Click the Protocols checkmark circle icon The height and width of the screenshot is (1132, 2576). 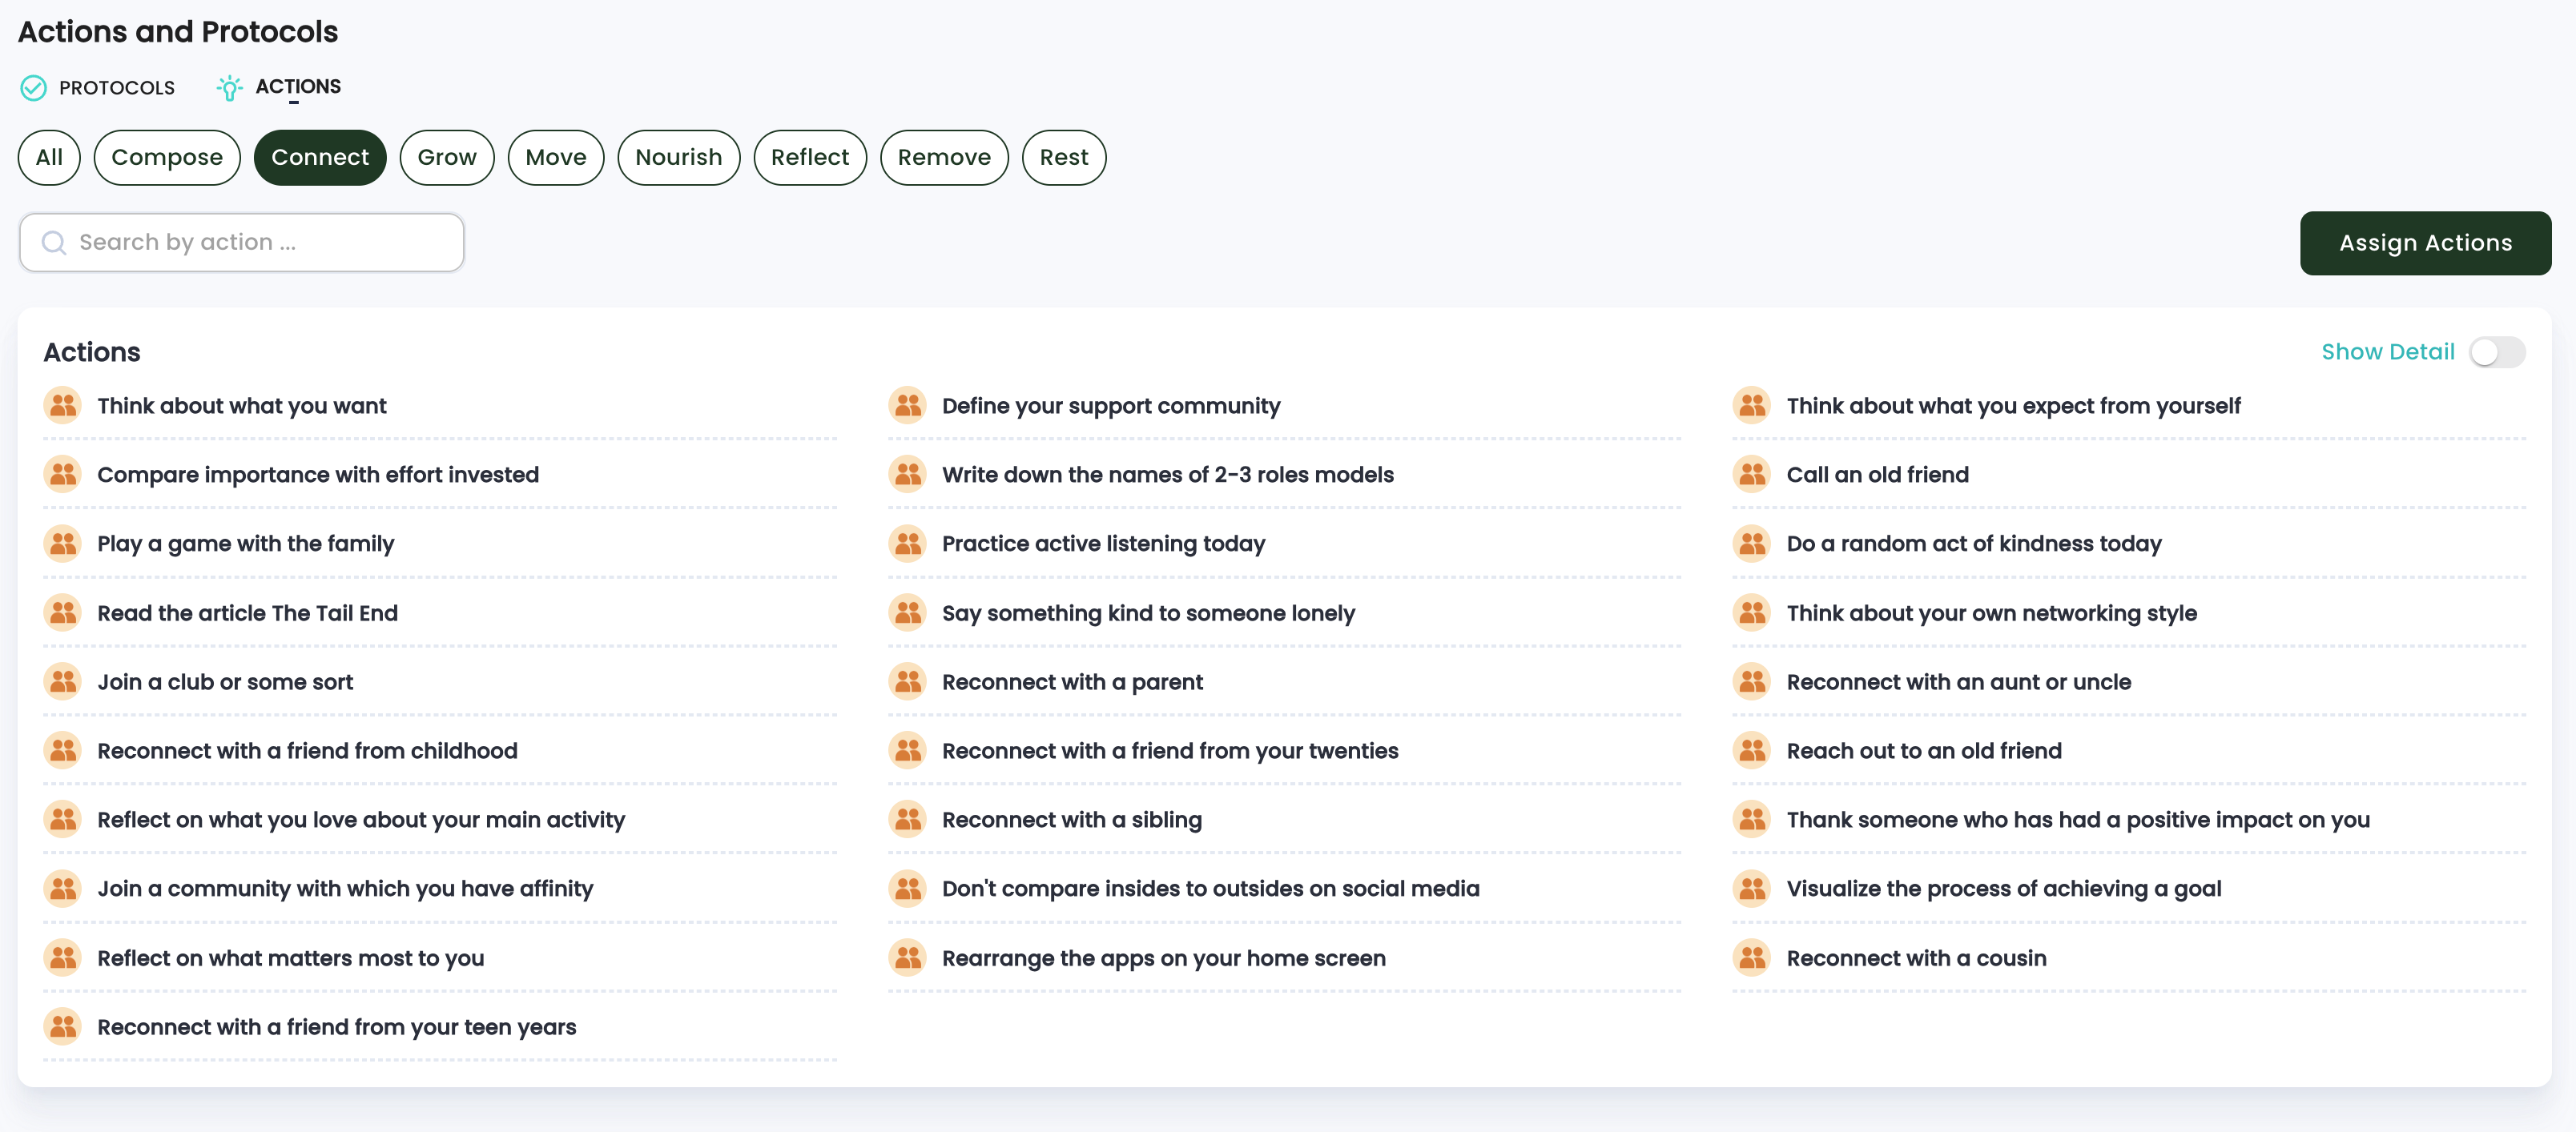[33, 88]
